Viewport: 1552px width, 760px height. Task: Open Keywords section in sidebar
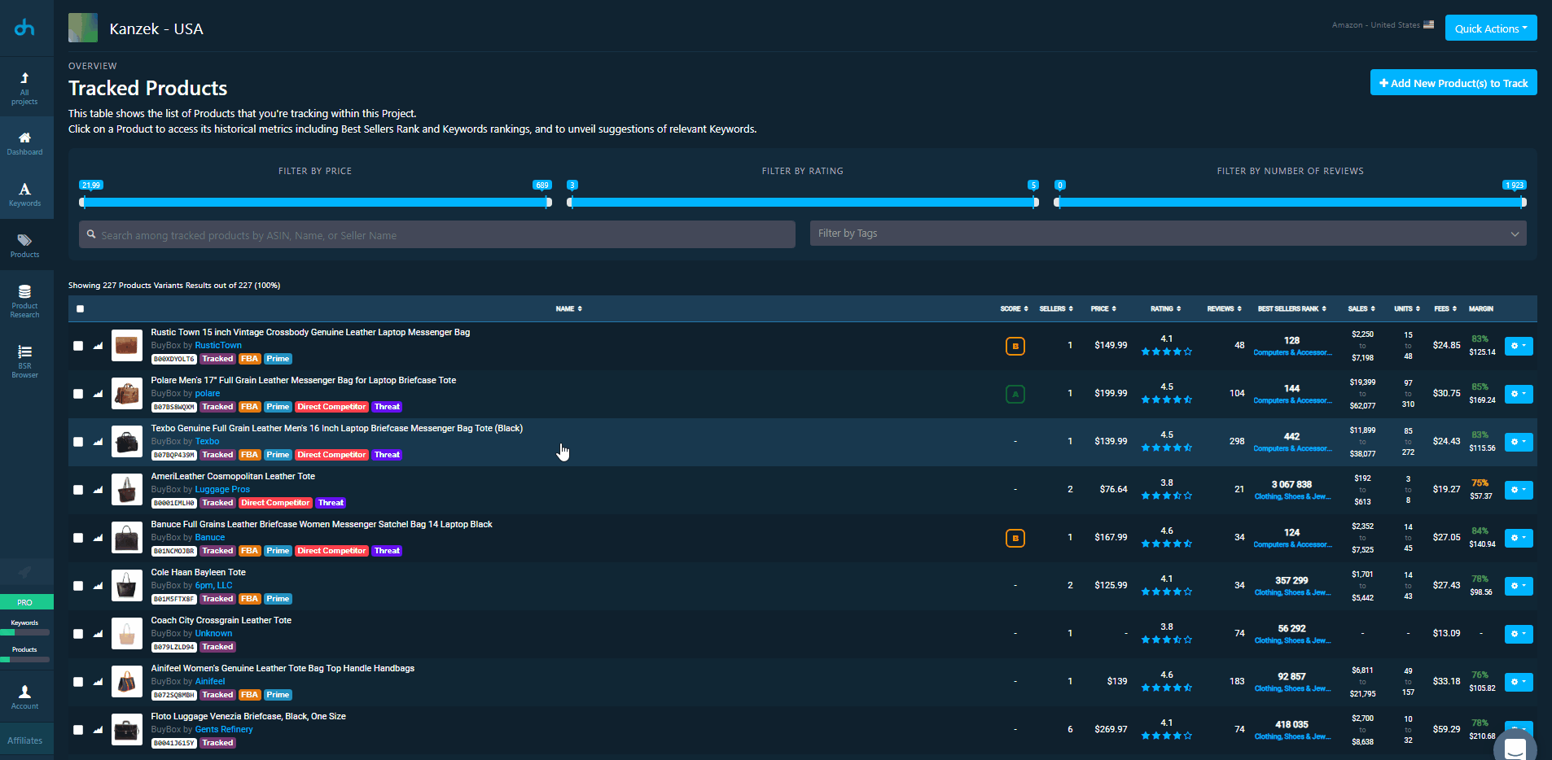click(x=24, y=194)
